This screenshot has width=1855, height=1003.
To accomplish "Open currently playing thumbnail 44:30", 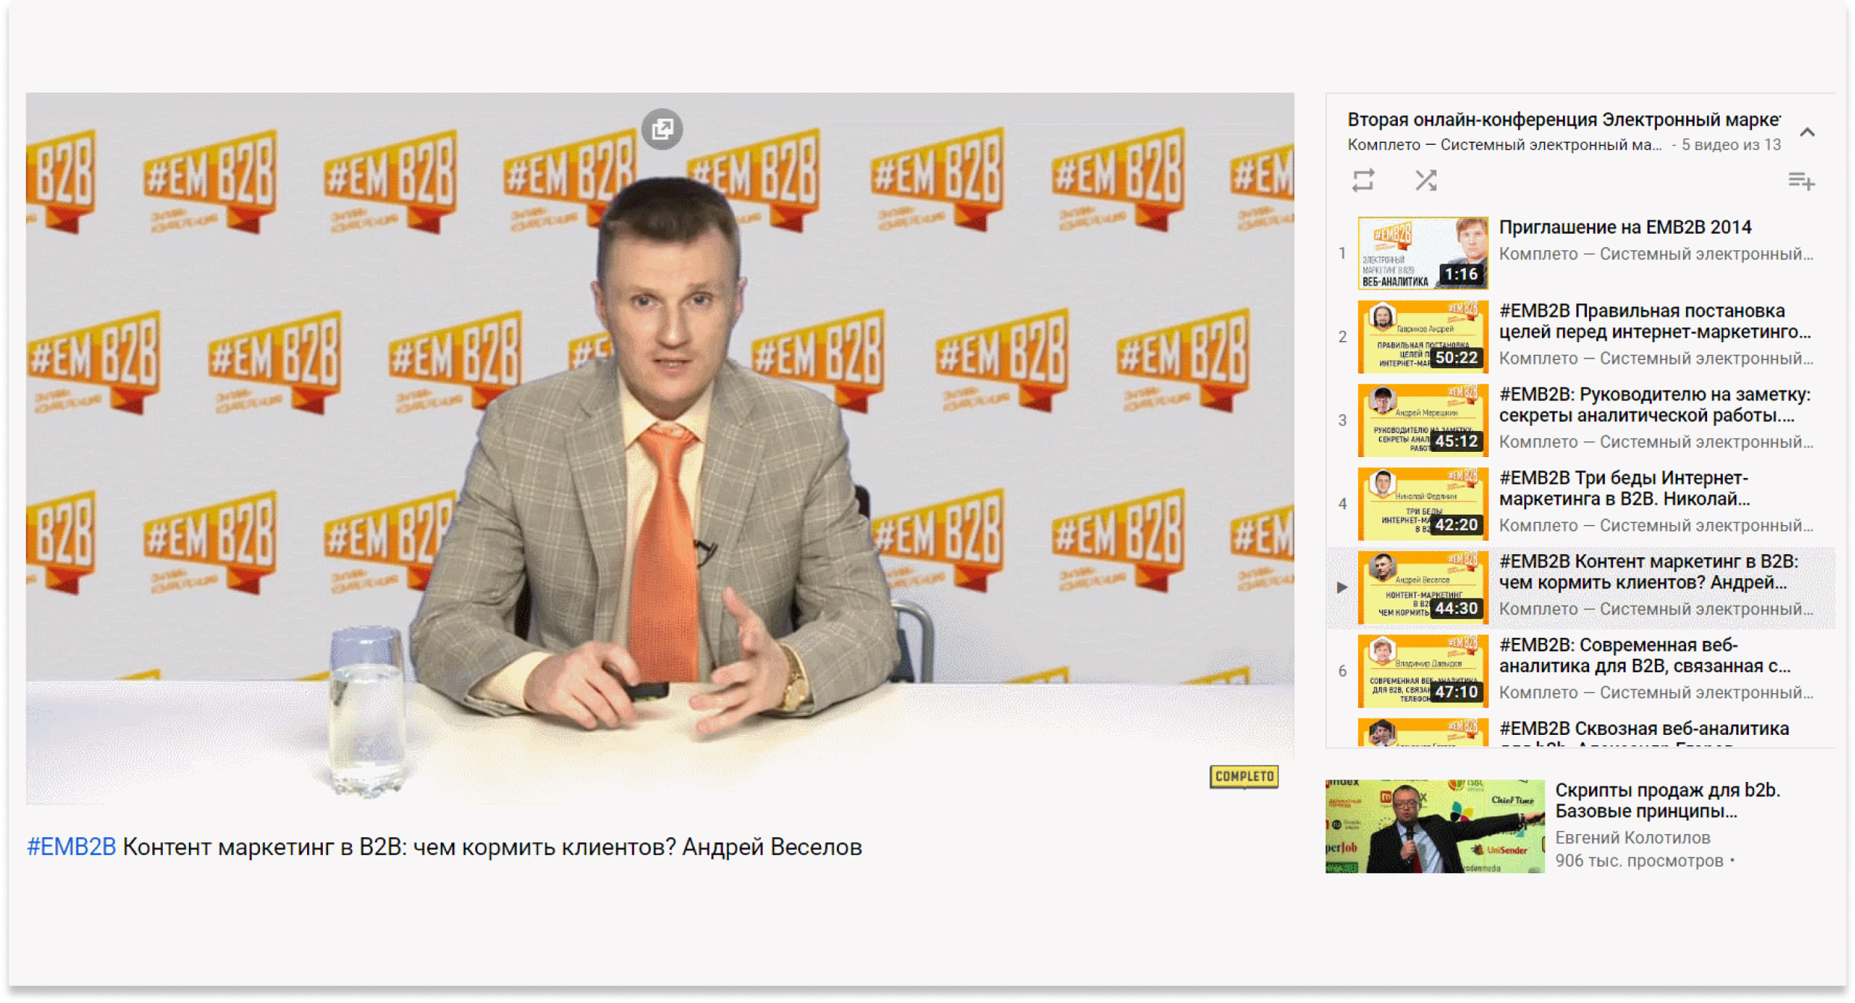I will coord(1422,588).
